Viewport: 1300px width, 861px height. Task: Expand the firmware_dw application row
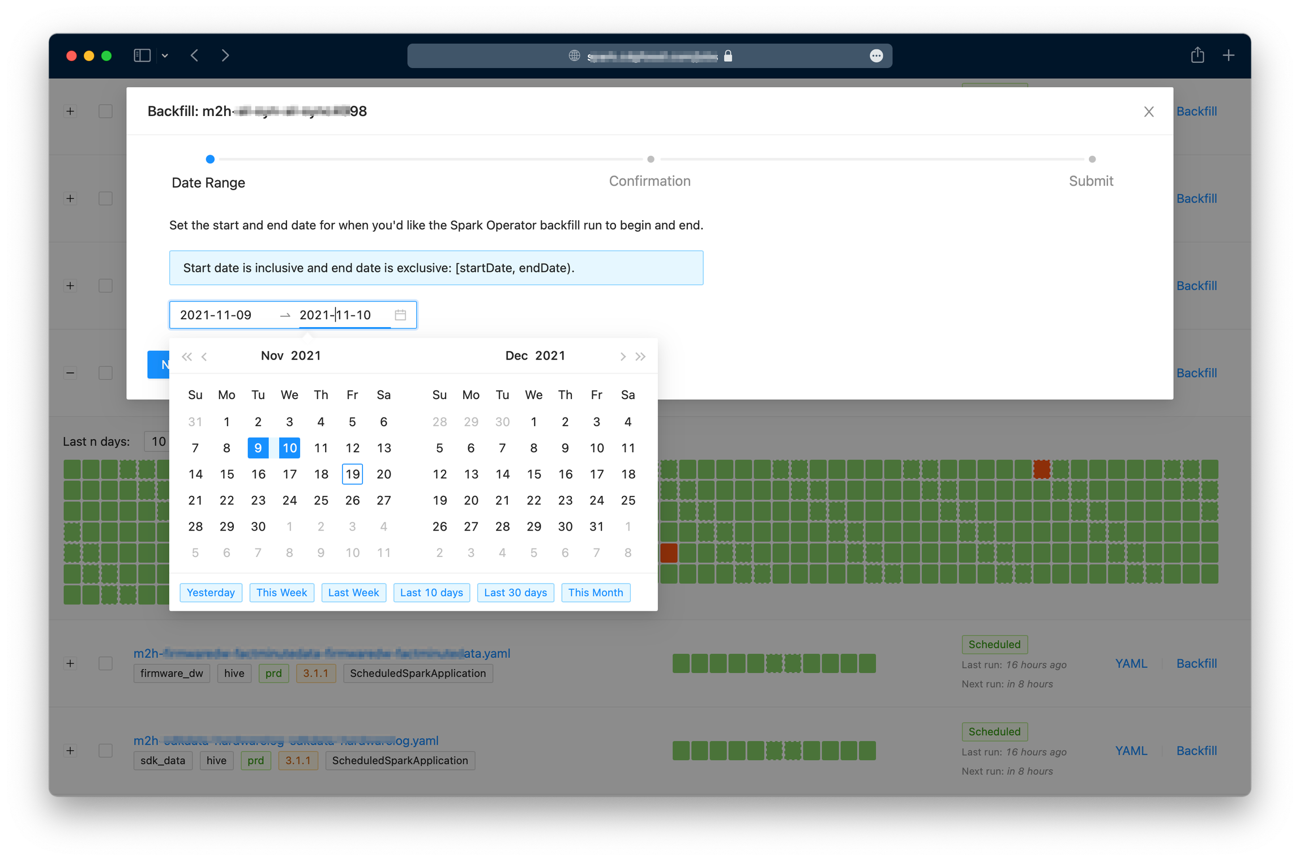click(70, 663)
